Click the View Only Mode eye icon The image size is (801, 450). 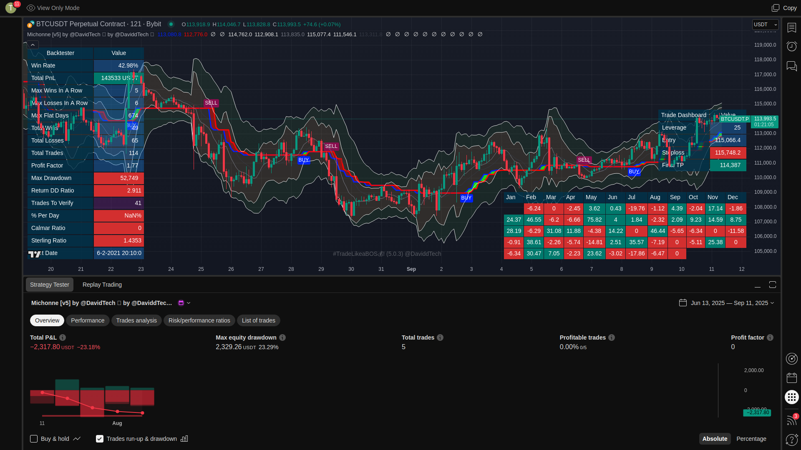coord(30,8)
